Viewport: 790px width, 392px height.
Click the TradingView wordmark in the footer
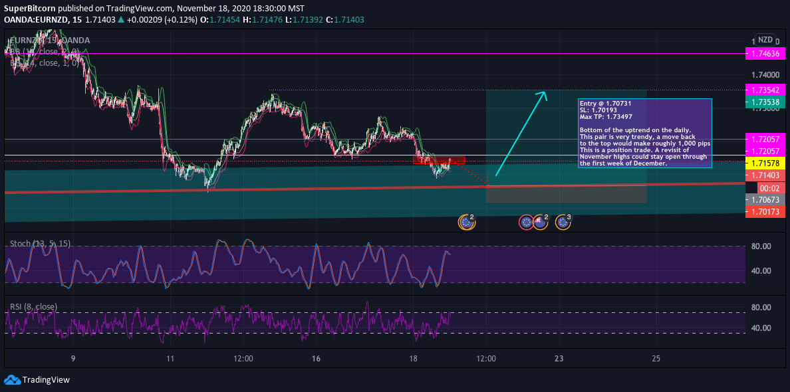pyautogui.click(x=47, y=380)
